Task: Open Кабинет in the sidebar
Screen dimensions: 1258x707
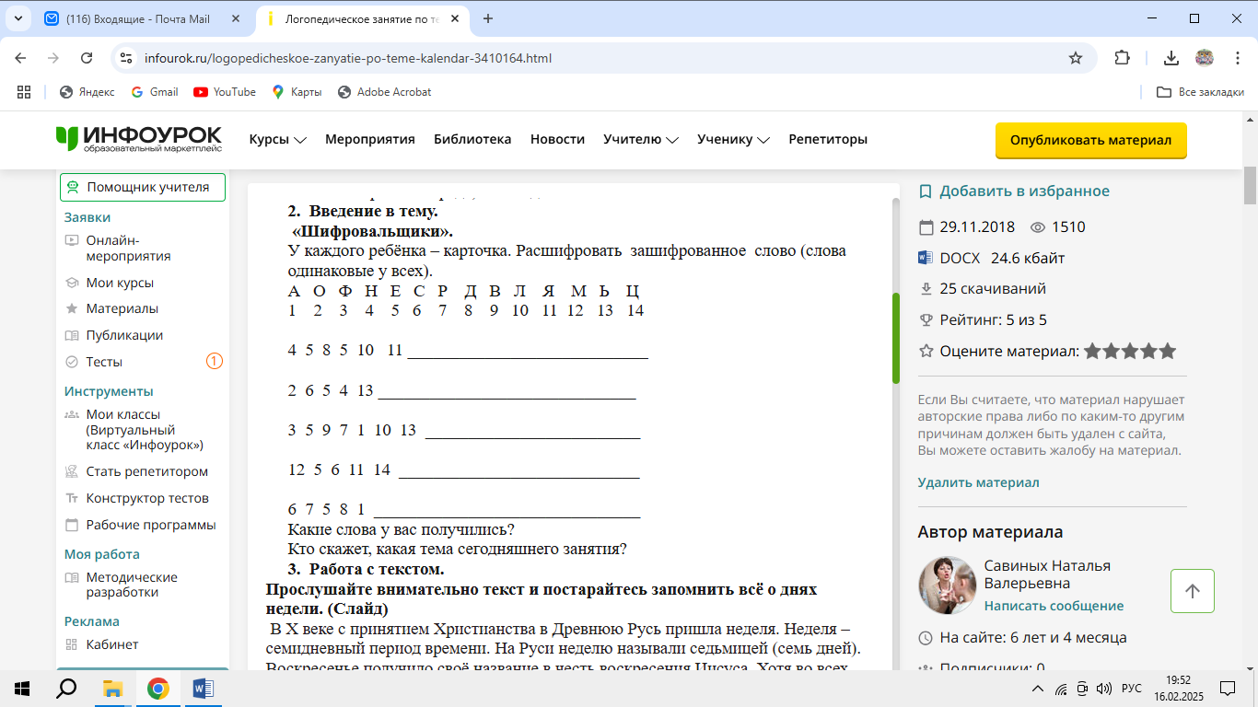Action: pos(112,645)
